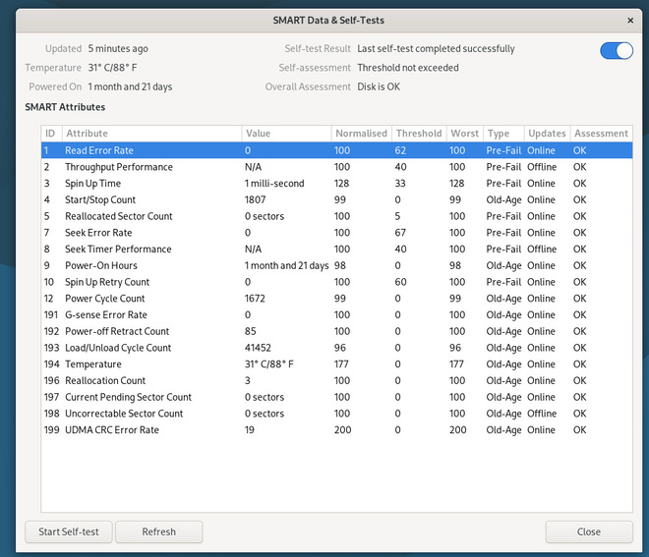Screen dimensions: 649x557
Task: Click the Normalised column header
Action: pyautogui.click(x=361, y=134)
